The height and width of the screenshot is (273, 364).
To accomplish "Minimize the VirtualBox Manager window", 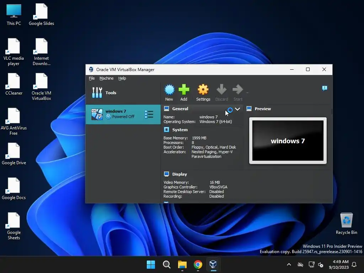I will coord(292,69).
